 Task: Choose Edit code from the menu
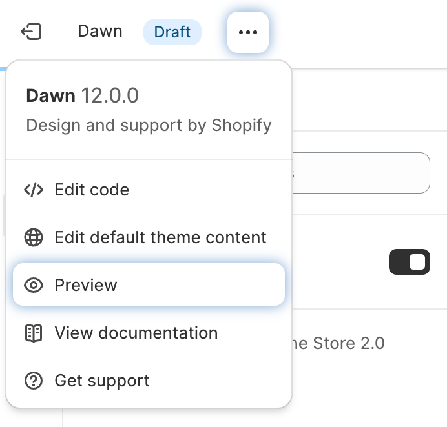[x=149, y=190]
